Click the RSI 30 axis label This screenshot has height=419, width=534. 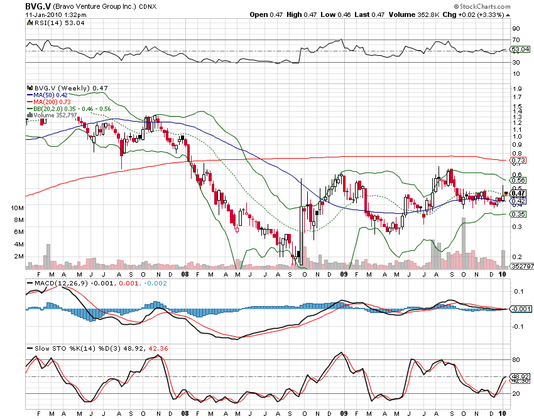click(516, 63)
